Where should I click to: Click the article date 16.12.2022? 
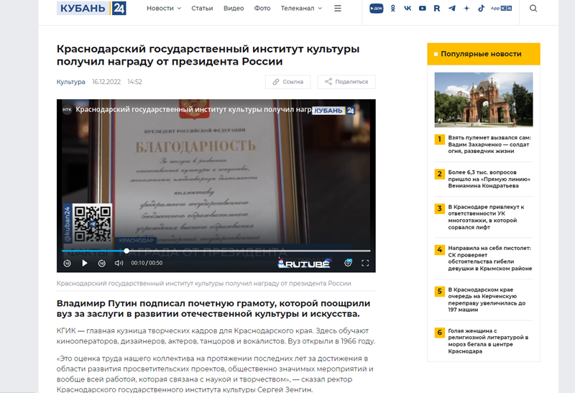[x=106, y=82]
